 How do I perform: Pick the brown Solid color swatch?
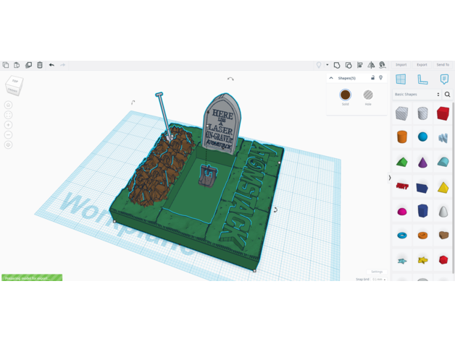(x=346, y=95)
